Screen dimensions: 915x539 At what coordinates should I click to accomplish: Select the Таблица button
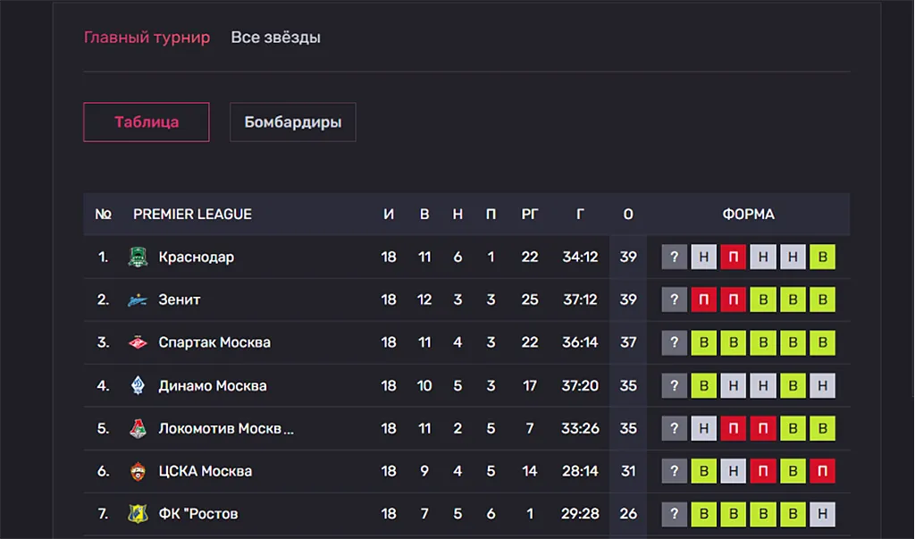coord(147,122)
